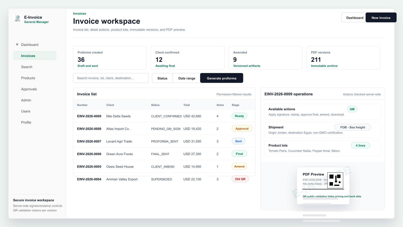
Task: Create a New invoice
Action: pos(381,18)
